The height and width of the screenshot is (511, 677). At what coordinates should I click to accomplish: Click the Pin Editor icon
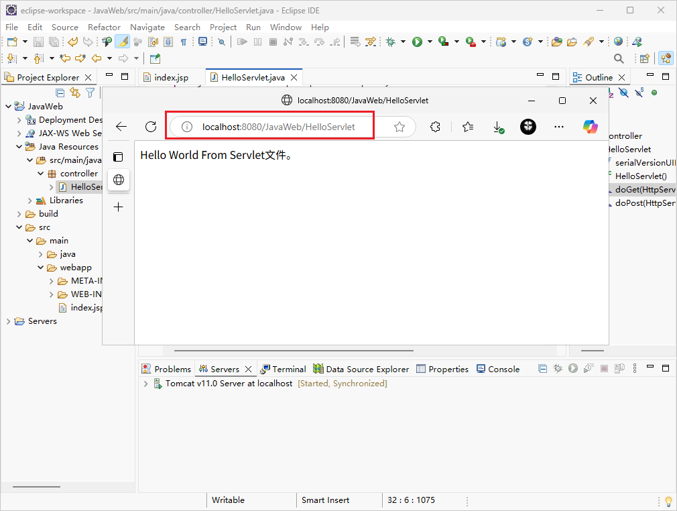click(x=155, y=58)
